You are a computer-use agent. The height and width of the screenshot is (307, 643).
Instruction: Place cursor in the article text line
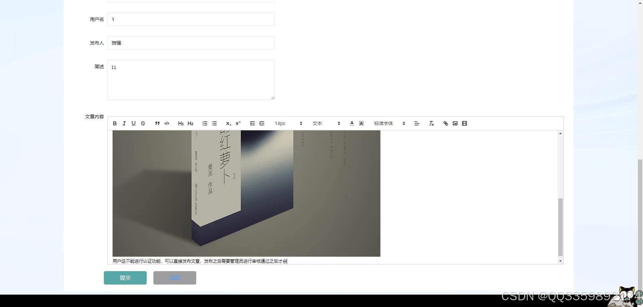click(200, 261)
